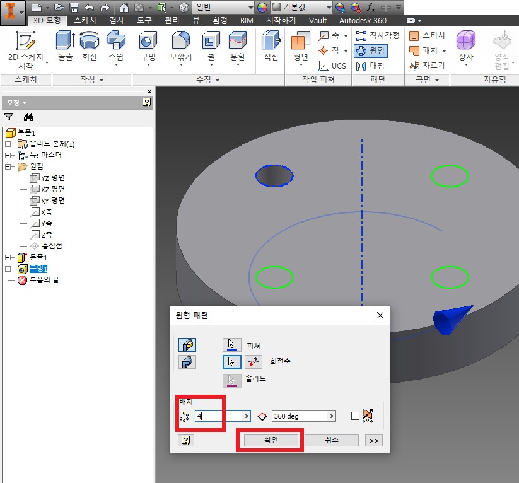519x483 pixels.
Task: Expand the dialog with >> button
Action: point(374,441)
